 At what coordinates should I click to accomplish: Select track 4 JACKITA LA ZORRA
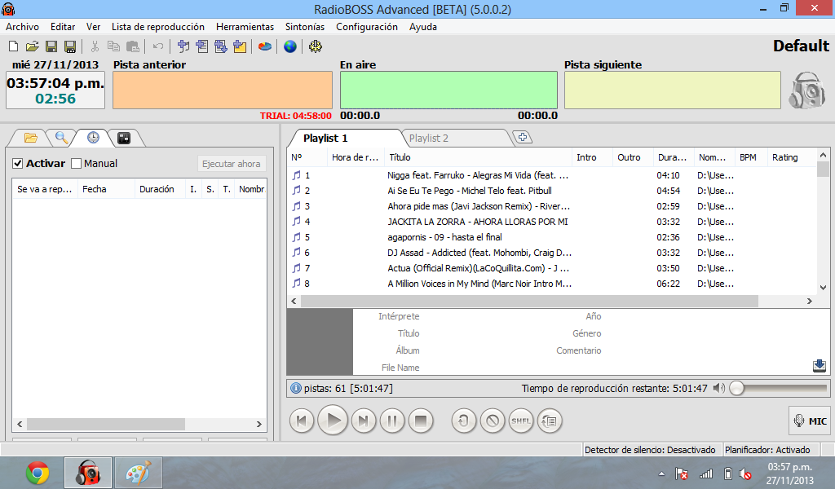pyautogui.click(x=551, y=222)
